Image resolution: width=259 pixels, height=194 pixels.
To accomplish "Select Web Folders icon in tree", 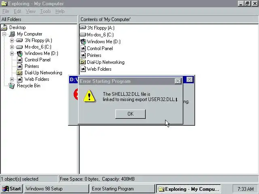I will point(20,79).
